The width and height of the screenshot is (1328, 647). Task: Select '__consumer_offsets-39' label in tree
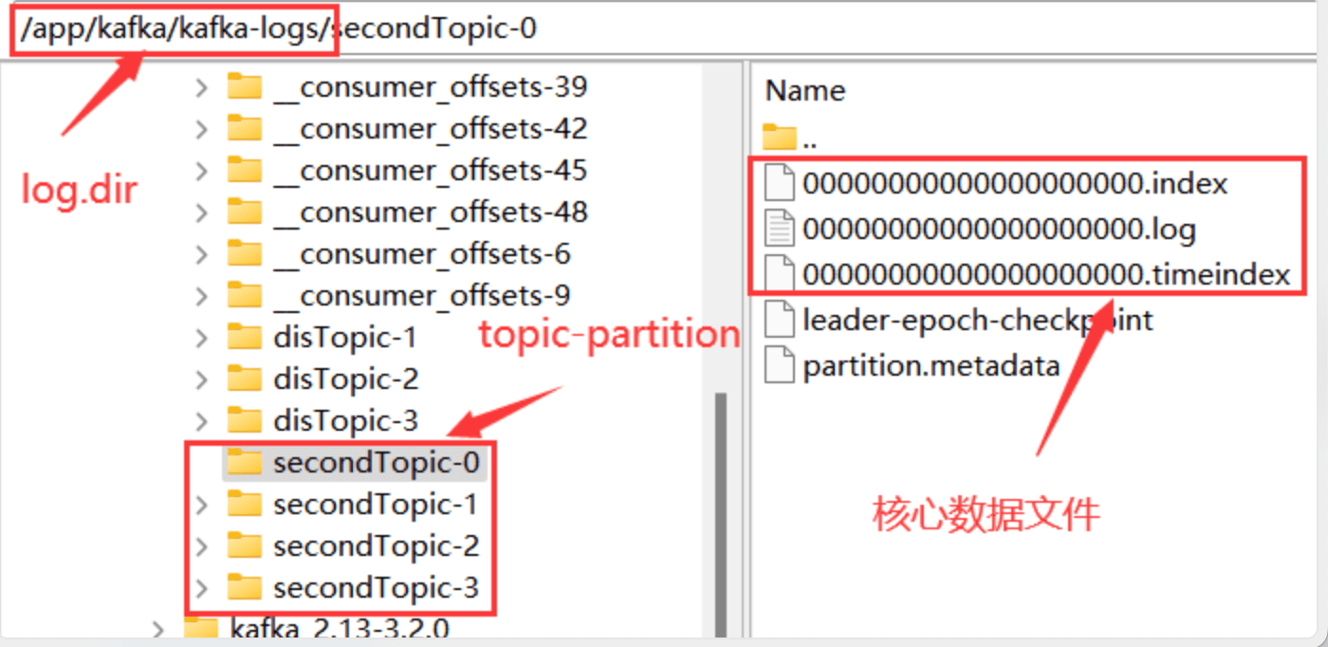431,87
